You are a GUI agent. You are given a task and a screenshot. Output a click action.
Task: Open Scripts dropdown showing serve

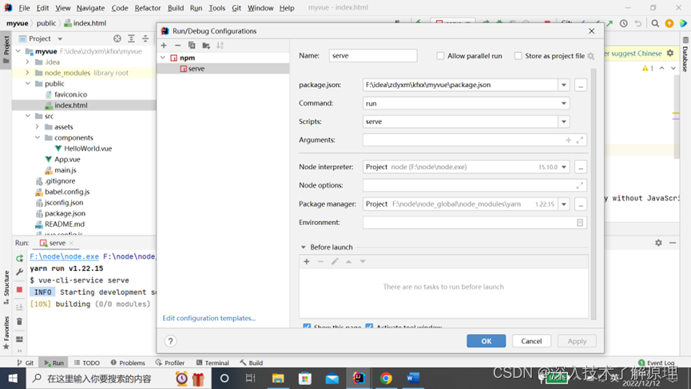pos(564,121)
